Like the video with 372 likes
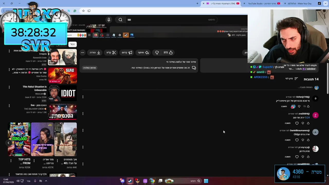This screenshot has width=329, height=185. tap(168, 52)
